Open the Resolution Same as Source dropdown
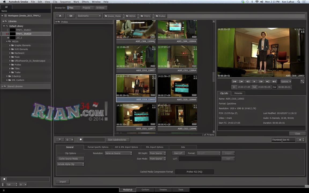The height and width of the screenshot is (193, 309). click(x=118, y=153)
